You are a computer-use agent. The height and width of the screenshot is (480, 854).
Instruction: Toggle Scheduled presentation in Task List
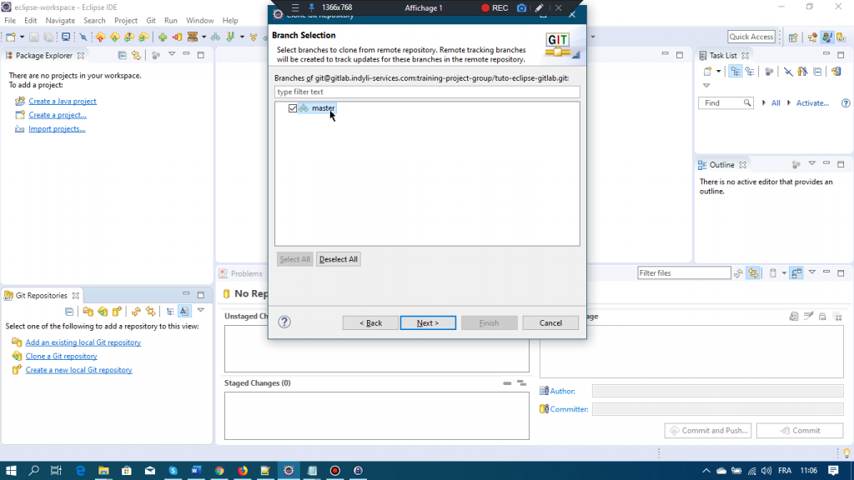(x=750, y=72)
